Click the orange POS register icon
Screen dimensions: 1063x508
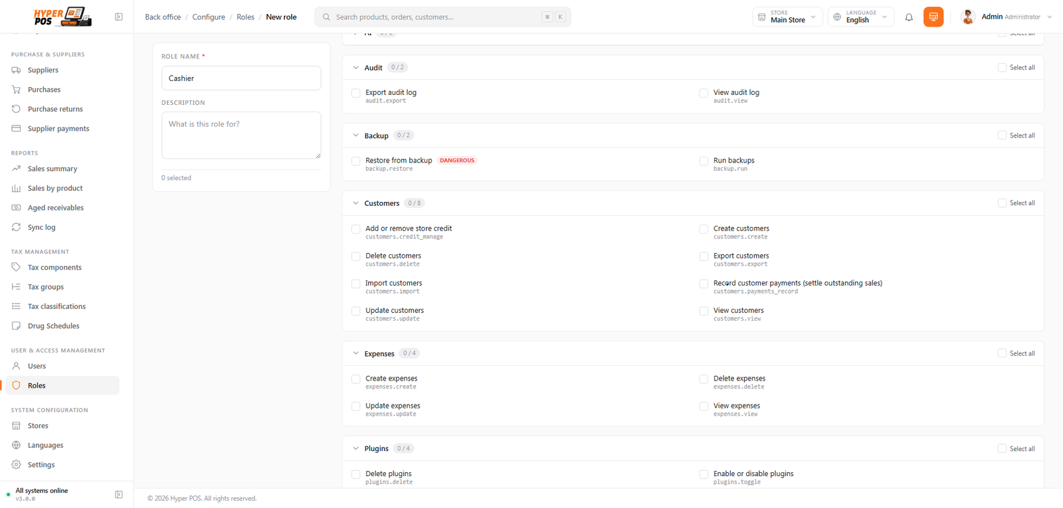click(x=933, y=17)
